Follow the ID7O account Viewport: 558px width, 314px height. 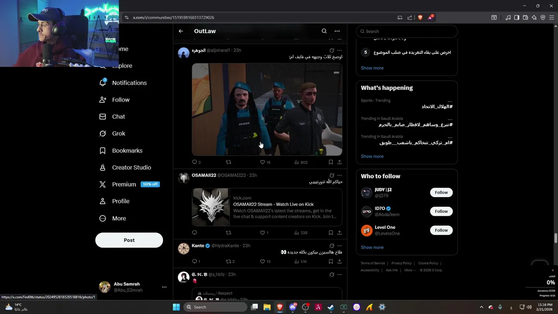[441, 211]
